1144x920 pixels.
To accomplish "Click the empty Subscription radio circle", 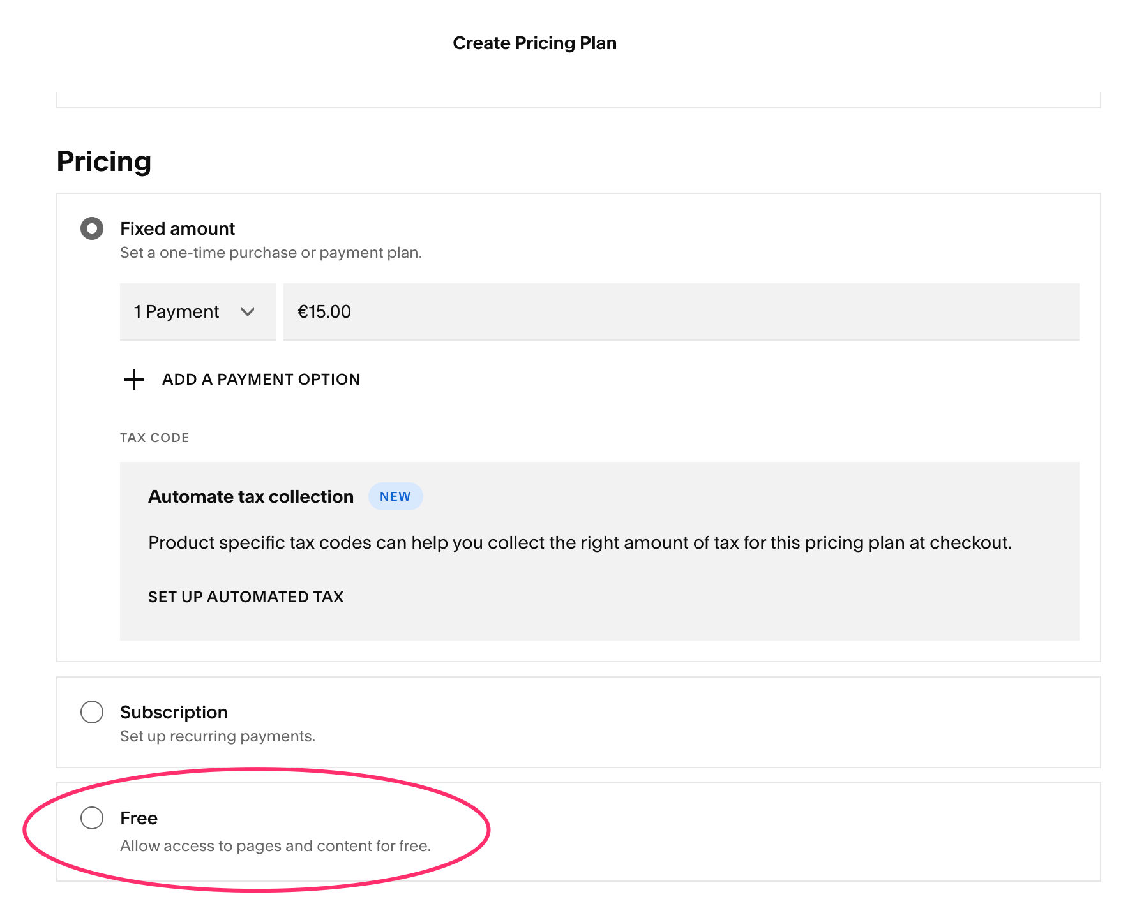I will coord(91,712).
